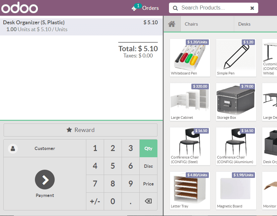Viewport: 277px width, 216px height.
Task: Click the Reward button
Action: (x=80, y=130)
